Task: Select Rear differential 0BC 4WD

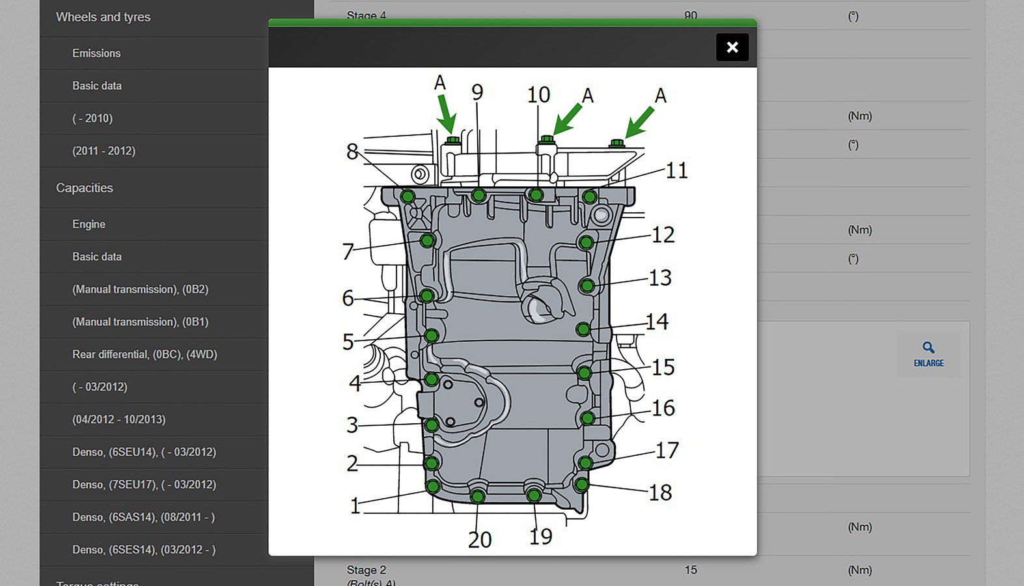Action: pos(145,354)
